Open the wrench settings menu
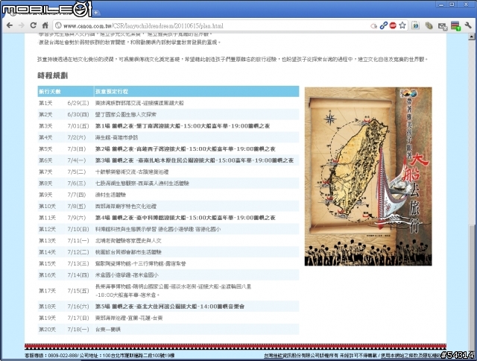 468,25
